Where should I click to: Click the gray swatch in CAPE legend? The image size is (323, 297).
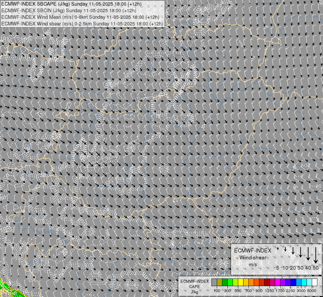point(214,282)
